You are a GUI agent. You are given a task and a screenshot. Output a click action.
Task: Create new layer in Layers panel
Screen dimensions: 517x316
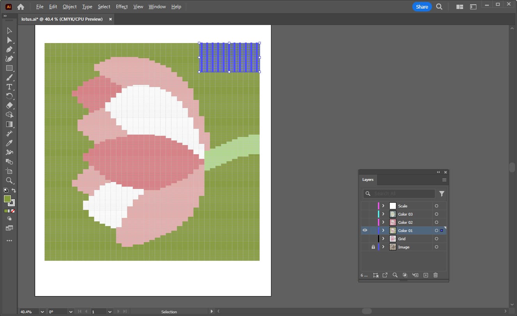click(426, 275)
